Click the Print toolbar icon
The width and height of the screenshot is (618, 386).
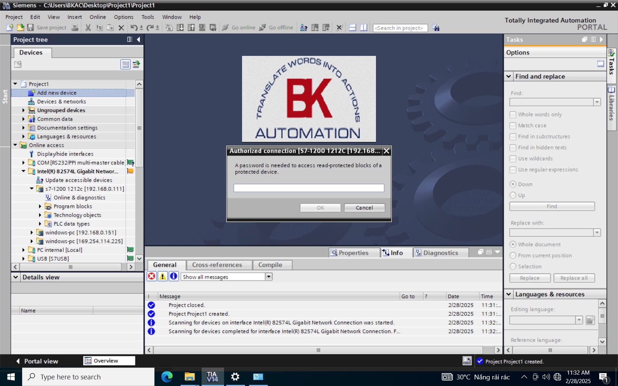pos(75,28)
